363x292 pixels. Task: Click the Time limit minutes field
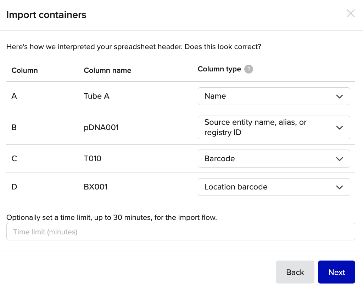tap(181, 232)
